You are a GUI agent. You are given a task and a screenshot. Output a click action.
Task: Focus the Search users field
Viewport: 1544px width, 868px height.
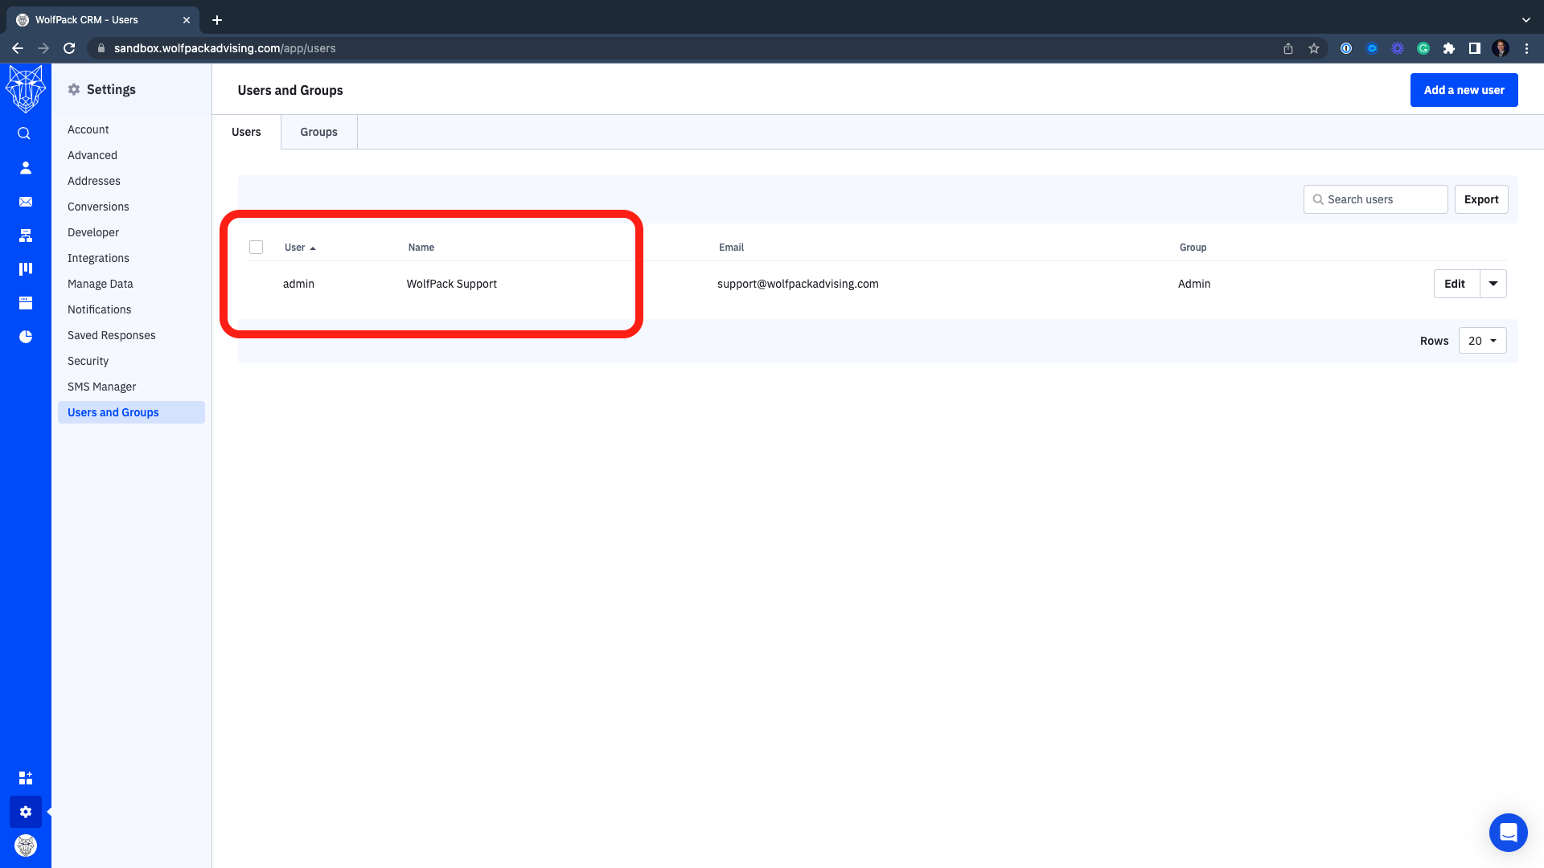click(1376, 199)
